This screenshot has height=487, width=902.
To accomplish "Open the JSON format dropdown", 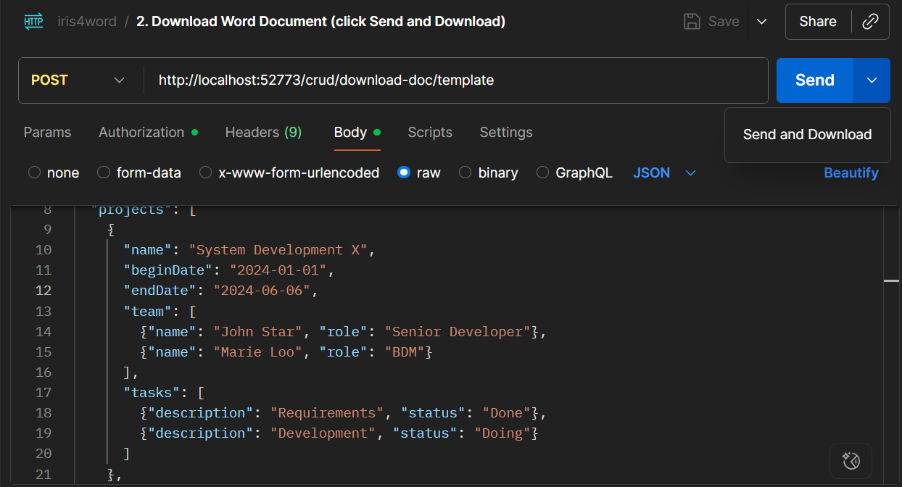I will [x=664, y=172].
